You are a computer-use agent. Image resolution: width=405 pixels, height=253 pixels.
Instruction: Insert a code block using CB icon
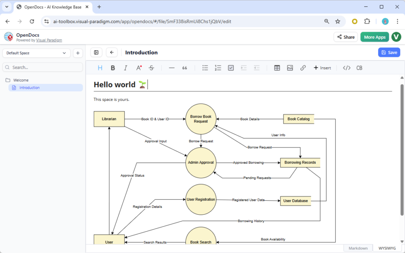tap(359, 68)
